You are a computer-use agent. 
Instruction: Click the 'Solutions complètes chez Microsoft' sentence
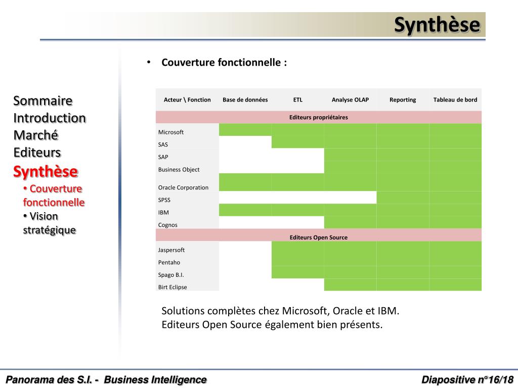point(280,311)
